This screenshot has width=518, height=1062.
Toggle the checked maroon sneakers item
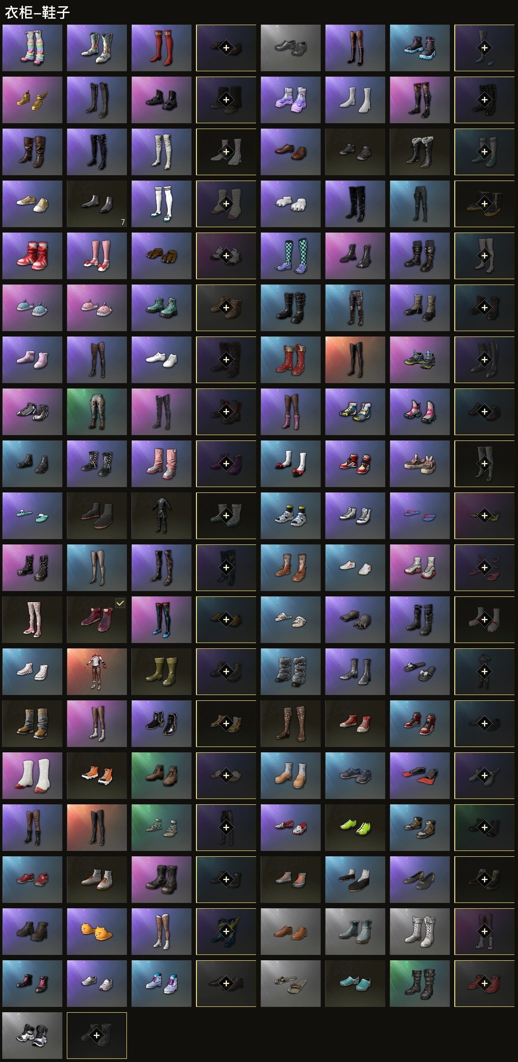[x=97, y=620]
